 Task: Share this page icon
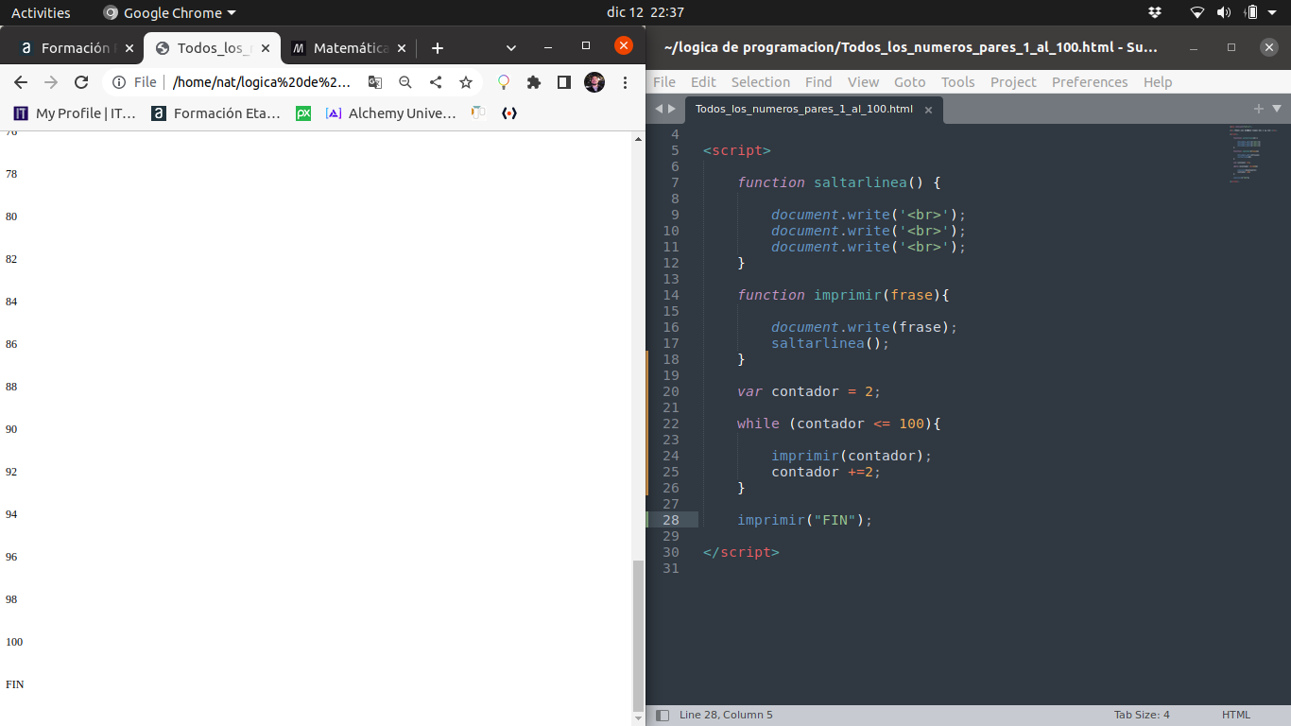[436, 82]
